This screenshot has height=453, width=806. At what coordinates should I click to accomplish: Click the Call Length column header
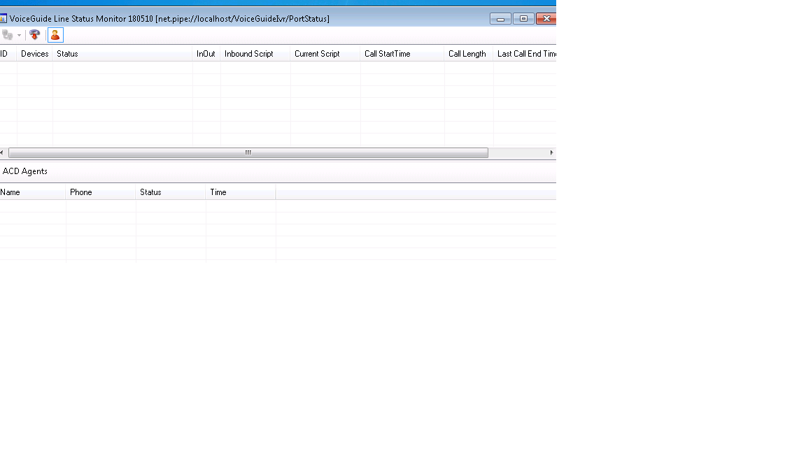tap(468, 54)
